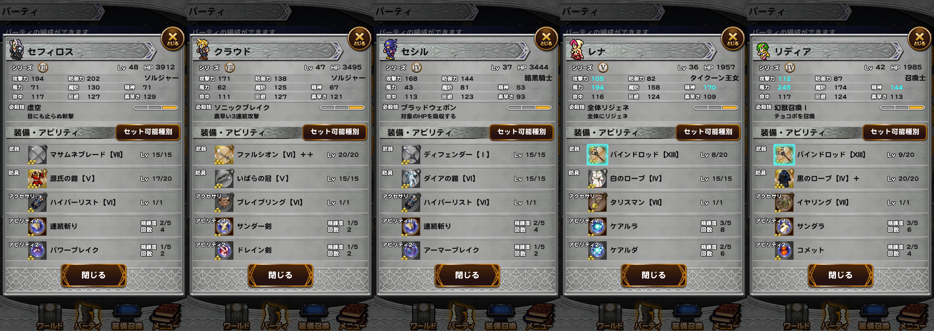This screenshot has height=331, width=934.
Task: Close Rydia's panel with 閉じる button
Action: click(x=840, y=275)
